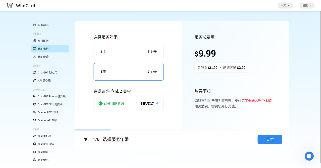
Task: Click the My Invitations people icon
Action: coord(35,57)
